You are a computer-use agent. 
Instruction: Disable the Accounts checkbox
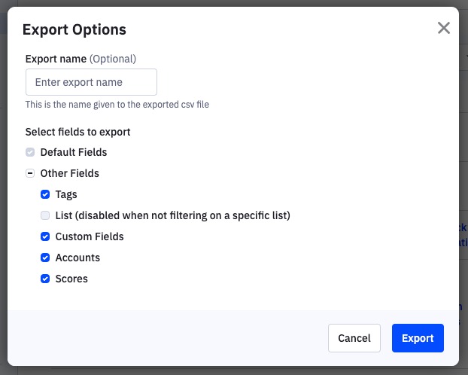pos(45,258)
